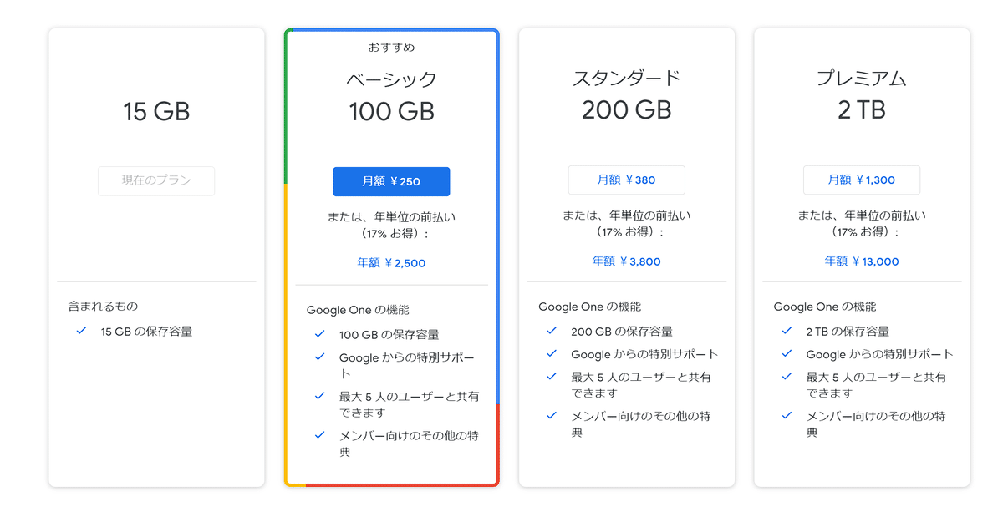Click the スタンダード 200 GB plan heading
This screenshot has height=507, width=1003.
point(626,94)
